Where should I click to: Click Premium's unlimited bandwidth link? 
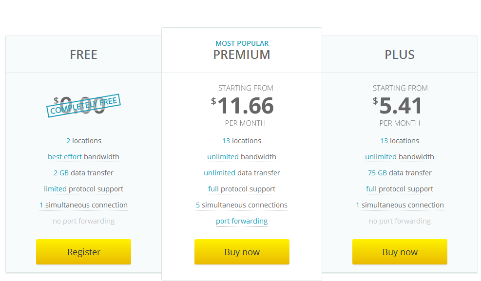tap(242, 157)
